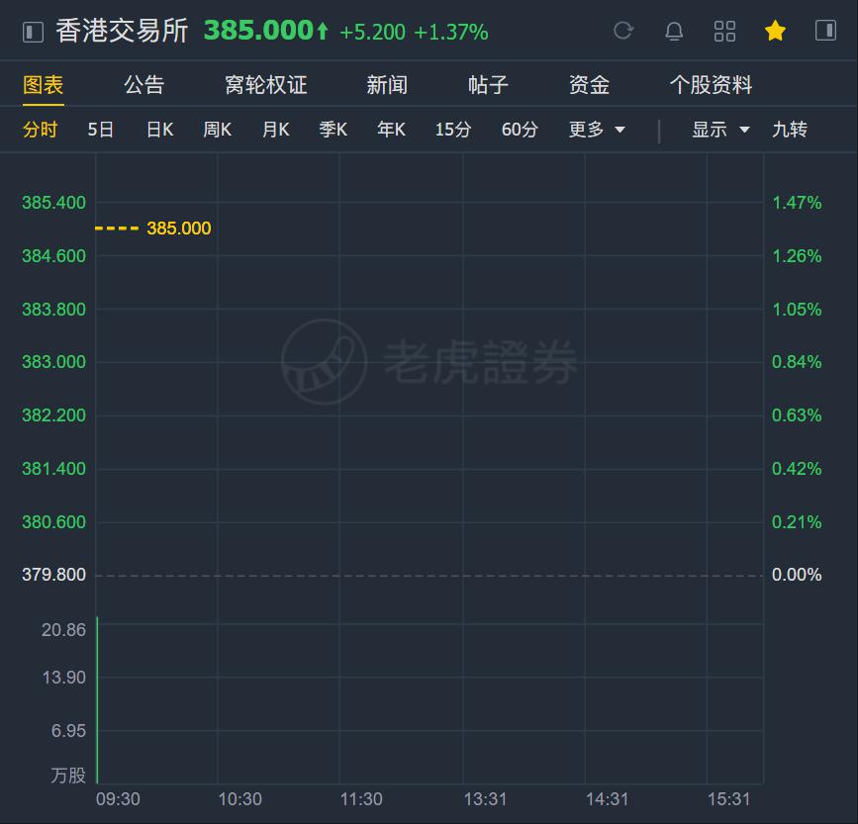The image size is (858, 824).
Task: Click the 383.000 price axis label
Action: [53, 362]
